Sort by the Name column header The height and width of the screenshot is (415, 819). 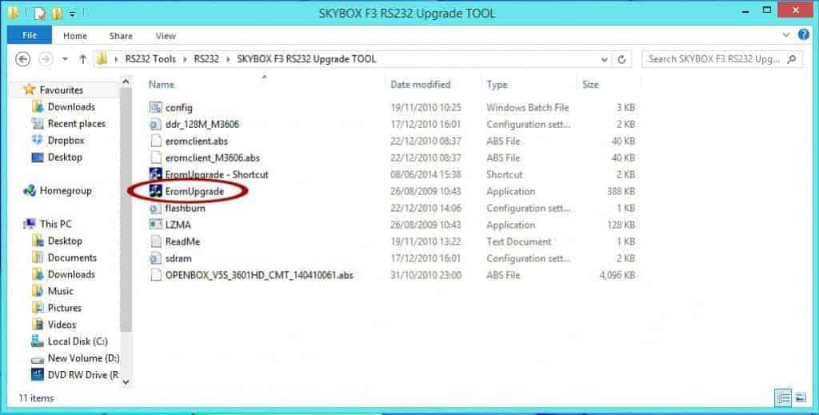pyautogui.click(x=162, y=85)
